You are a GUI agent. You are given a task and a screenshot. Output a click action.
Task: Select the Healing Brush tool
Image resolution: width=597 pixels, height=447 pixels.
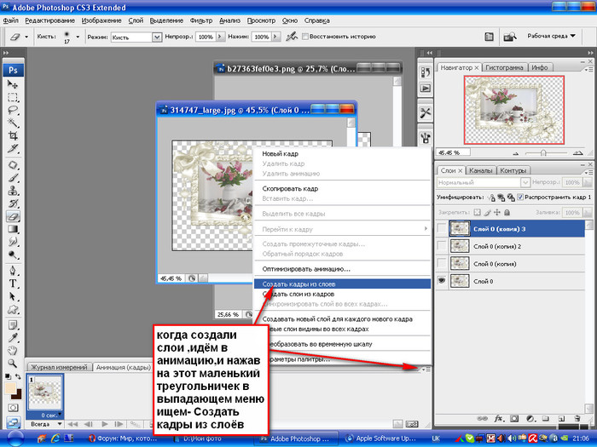[x=13, y=165]
